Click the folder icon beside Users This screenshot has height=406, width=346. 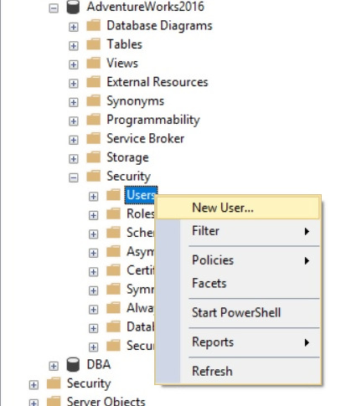113,195
